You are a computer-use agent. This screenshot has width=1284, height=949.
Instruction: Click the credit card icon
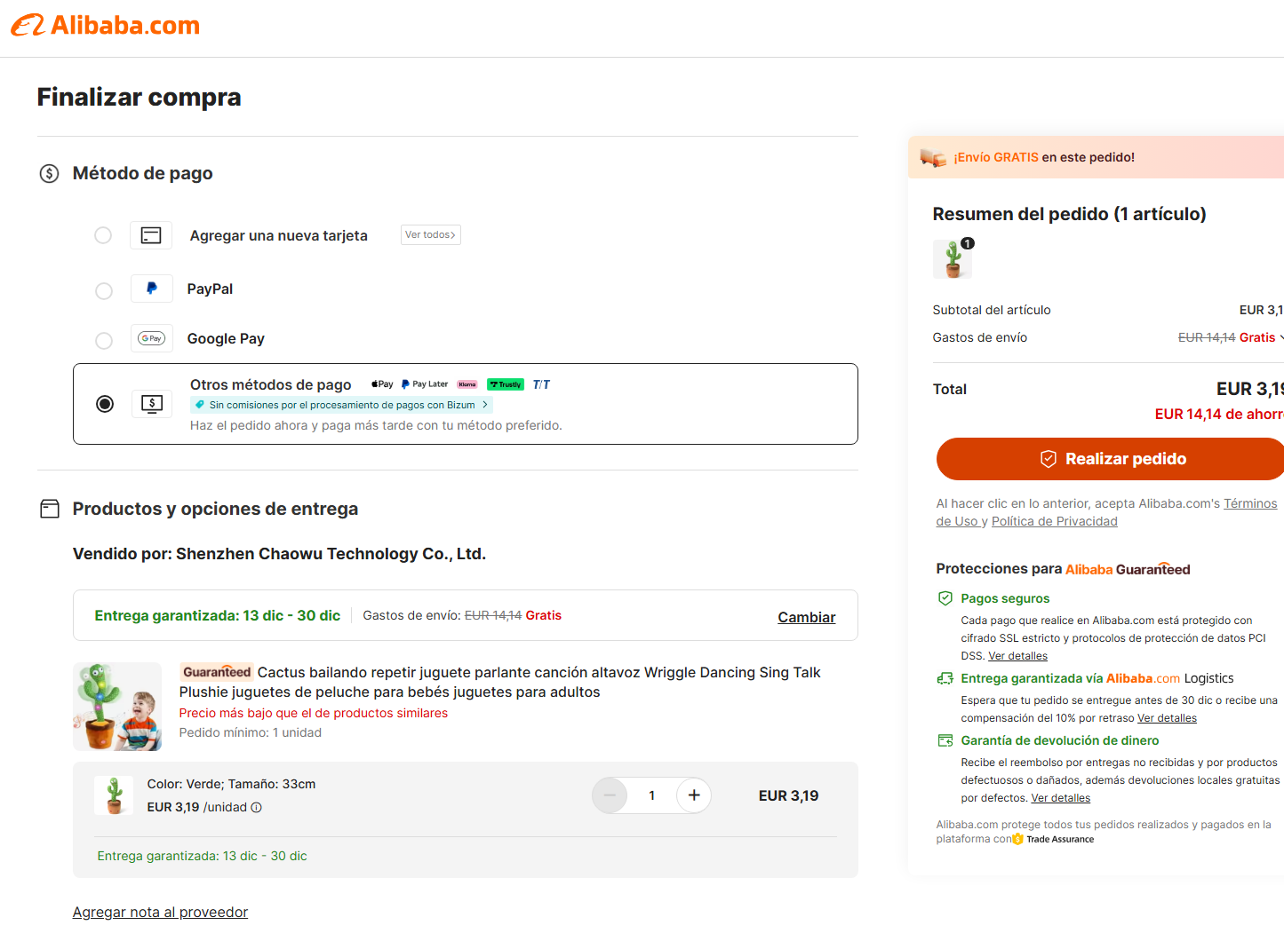point(151,235)
